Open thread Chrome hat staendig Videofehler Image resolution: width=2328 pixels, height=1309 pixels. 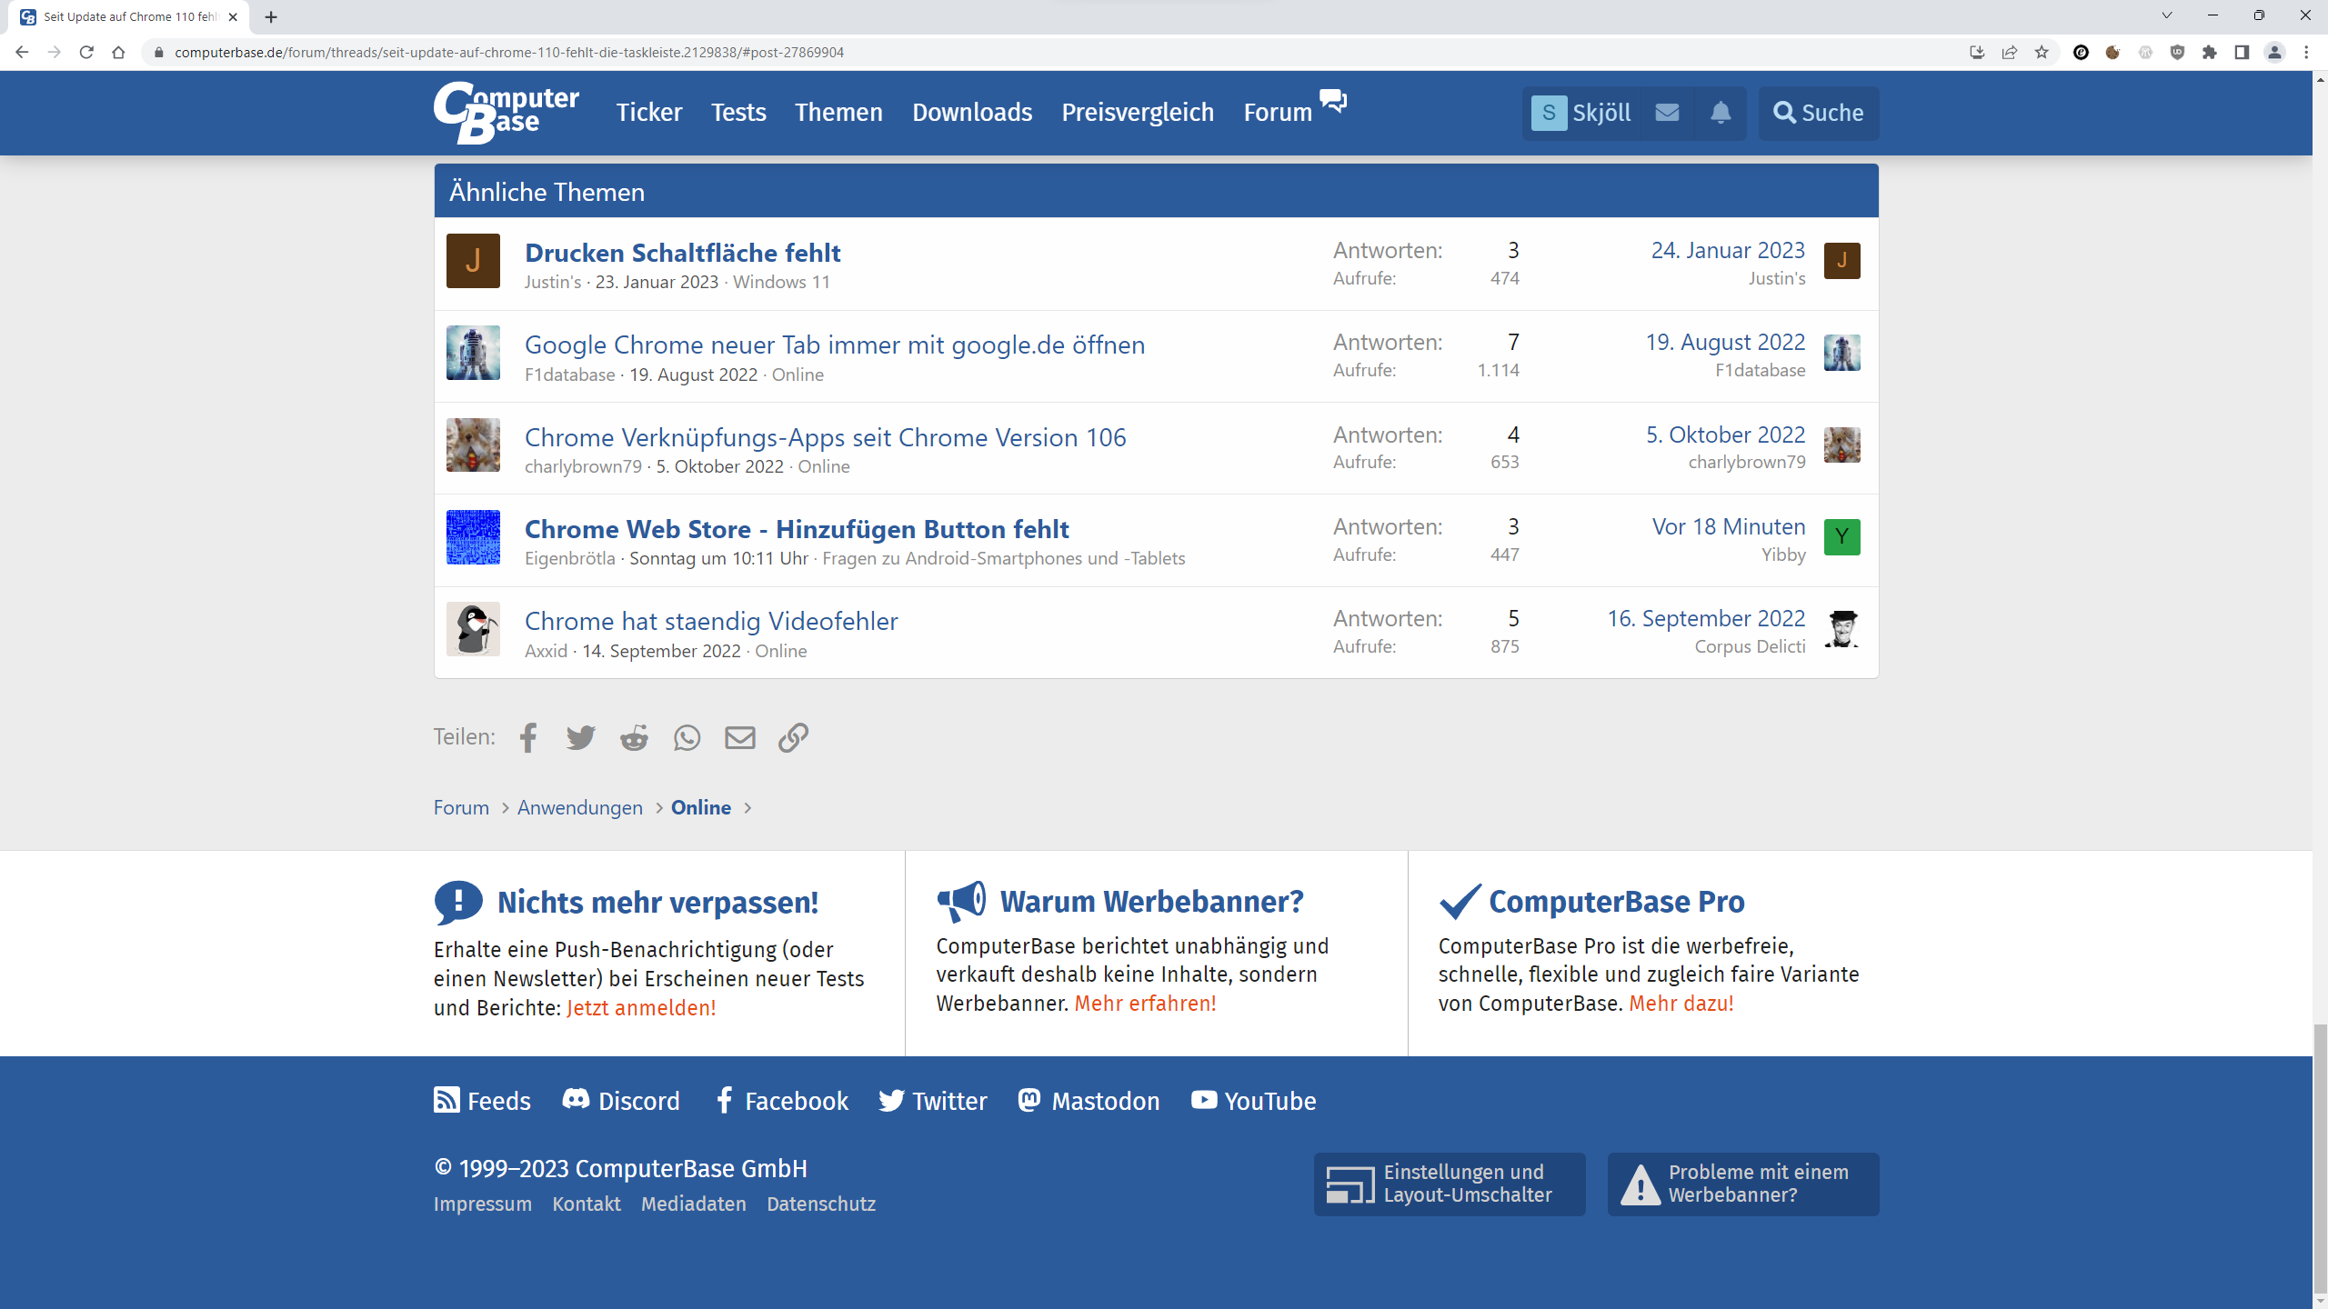[711, 621]
